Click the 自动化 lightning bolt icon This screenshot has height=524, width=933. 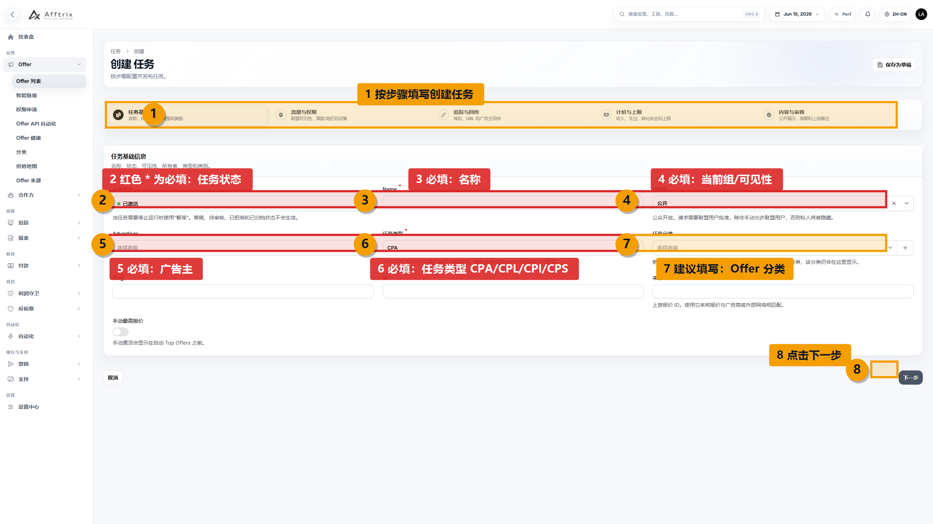pyautogui.click(x=11, y=336)
